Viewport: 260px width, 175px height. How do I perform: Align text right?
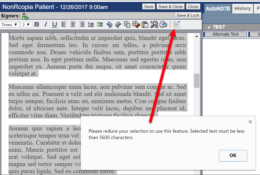point(82,25)
